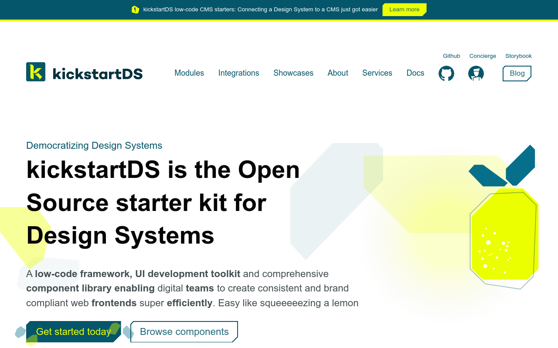Click the Browse components button

[x=184, y=331]
